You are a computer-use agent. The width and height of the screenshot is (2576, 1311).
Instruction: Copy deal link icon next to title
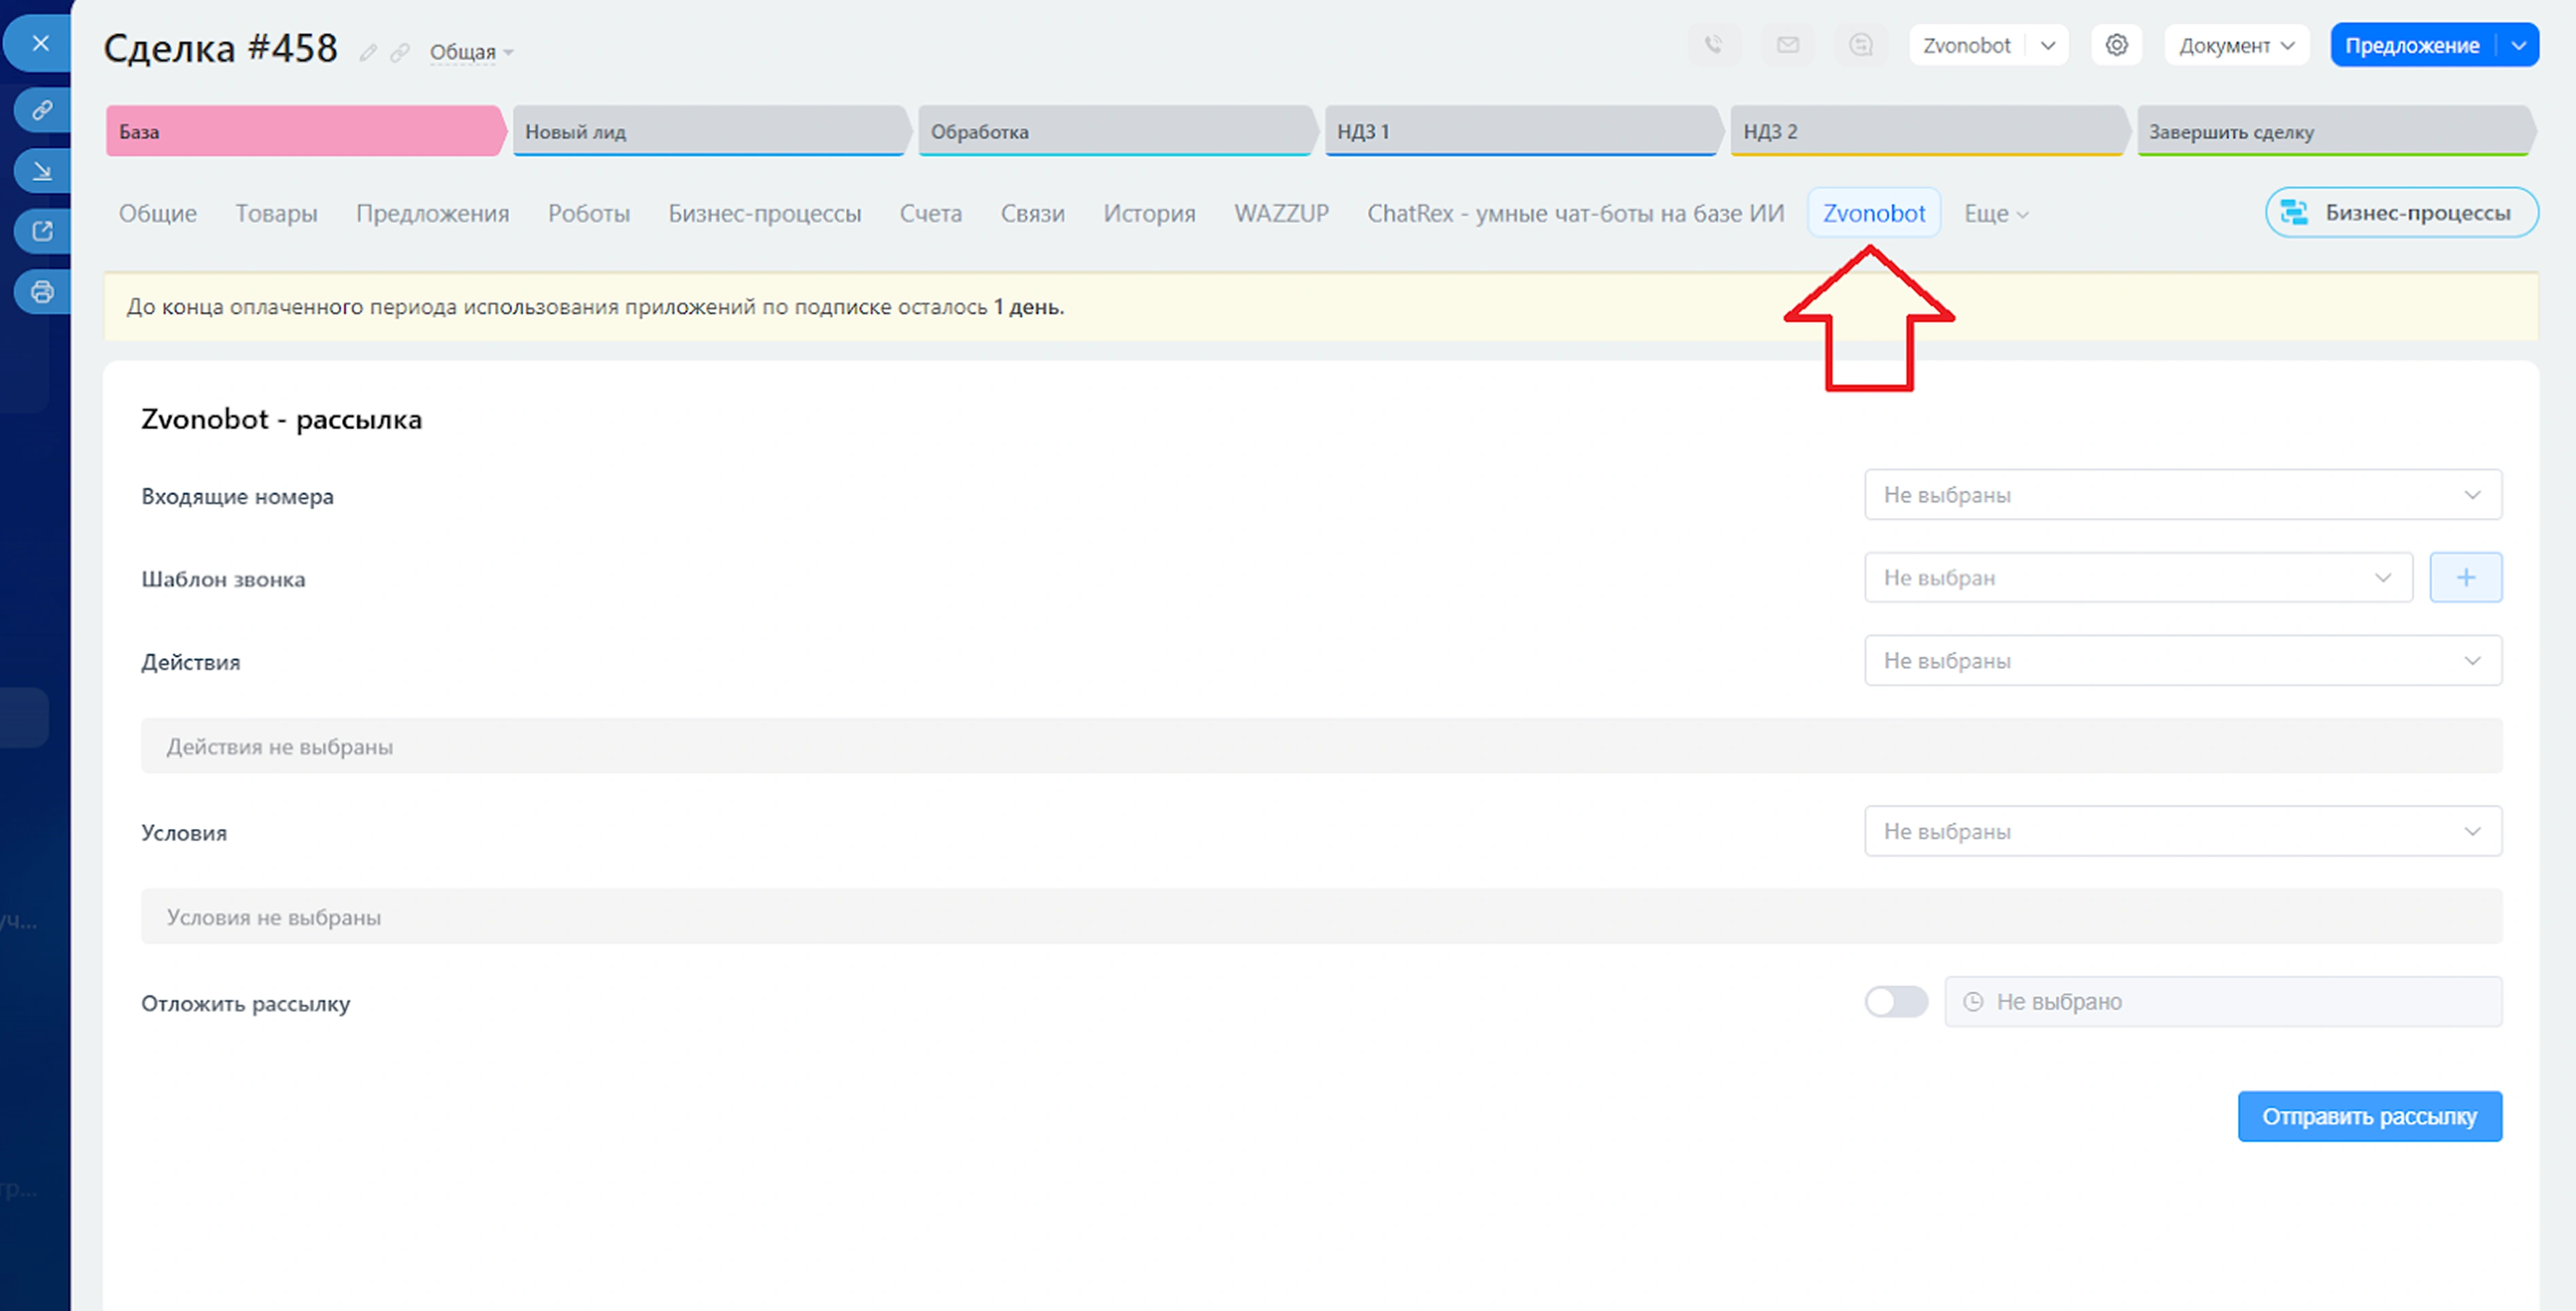(400, 52)
